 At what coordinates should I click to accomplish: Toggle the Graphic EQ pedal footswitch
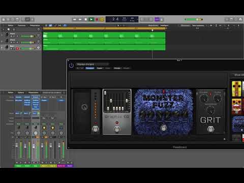click(x=117, y=129)
